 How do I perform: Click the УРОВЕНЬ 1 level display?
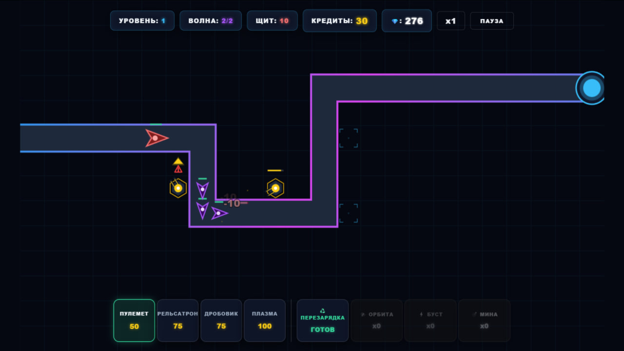tap(142, 20)
